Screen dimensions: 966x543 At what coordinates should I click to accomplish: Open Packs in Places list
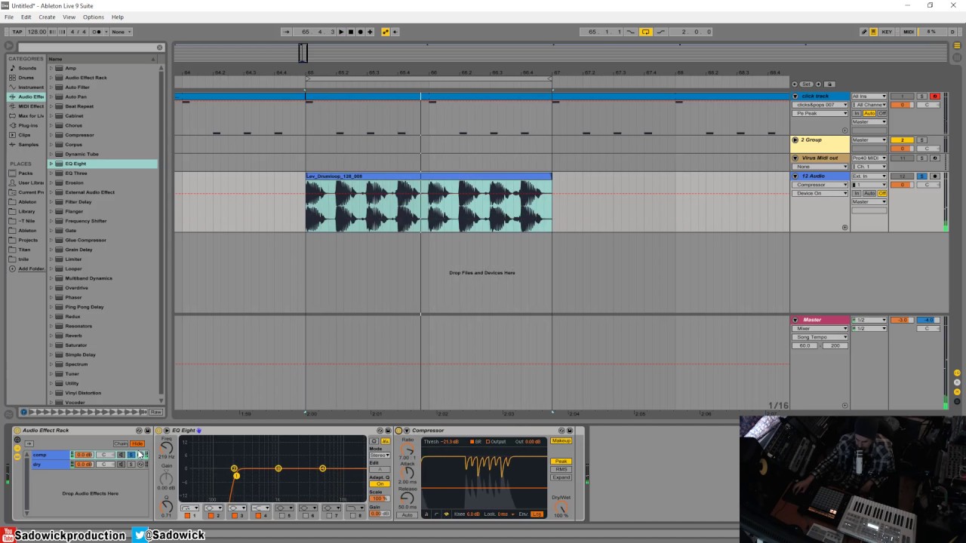click(x=25, y=173)
